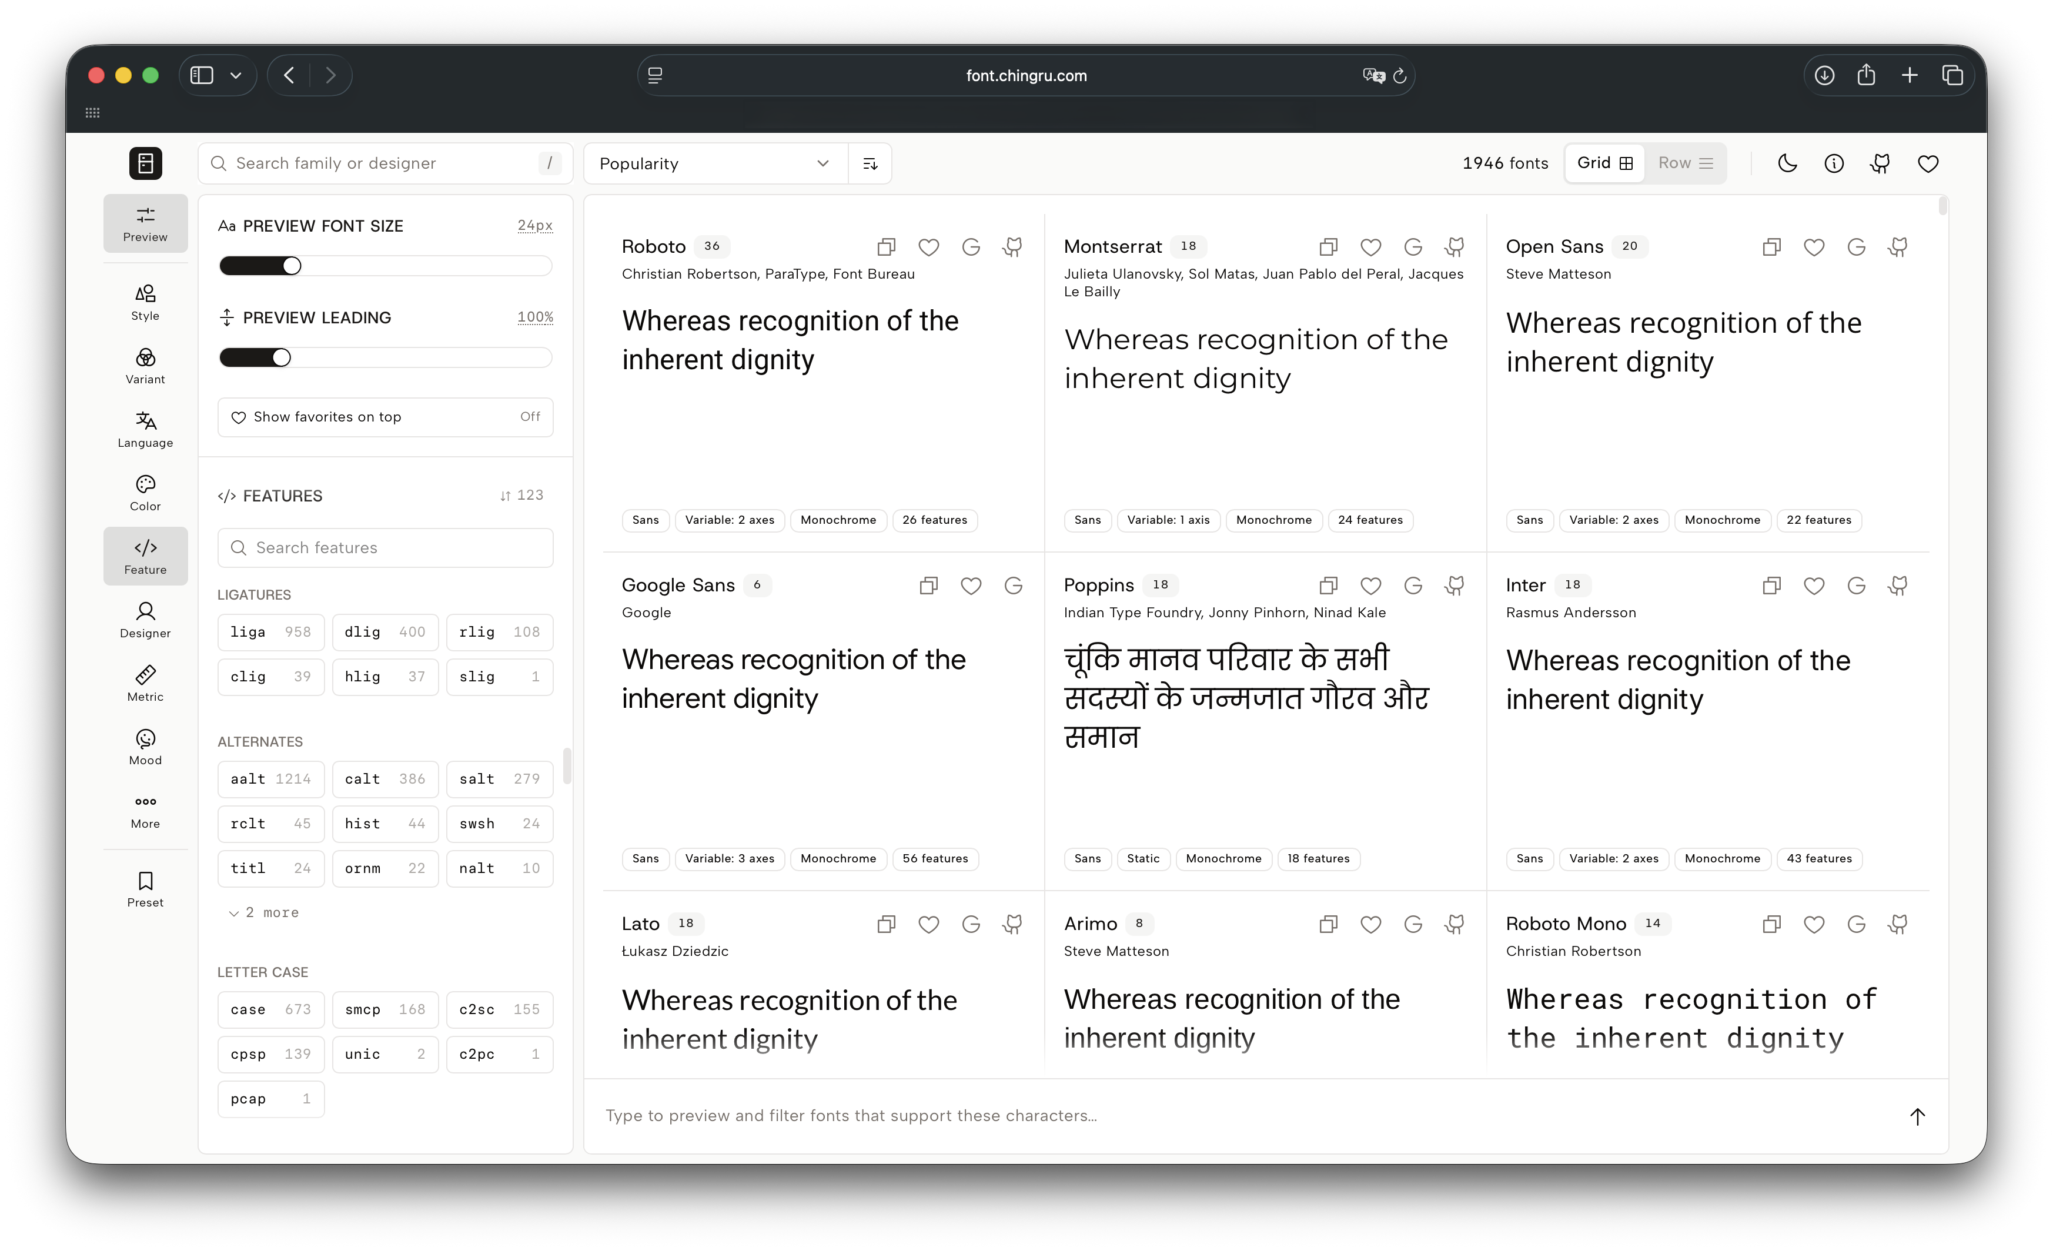Image resolution: width=2053 pixels, height=1251 pixels.
Task: Open the Popularity sort dropdown
Action: tap(715, 163)
